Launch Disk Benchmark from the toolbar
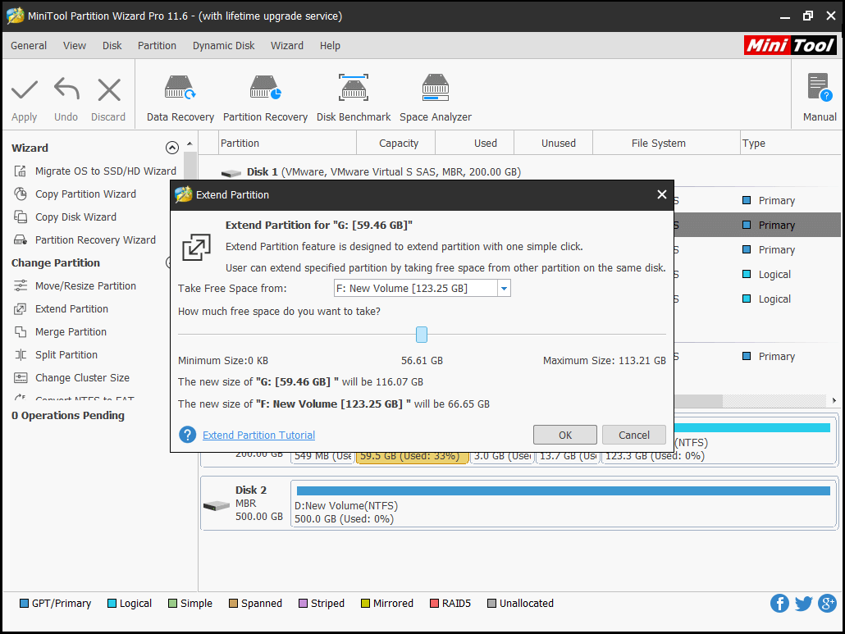Screen dimensions: 845x634 [x=354, y=89]
